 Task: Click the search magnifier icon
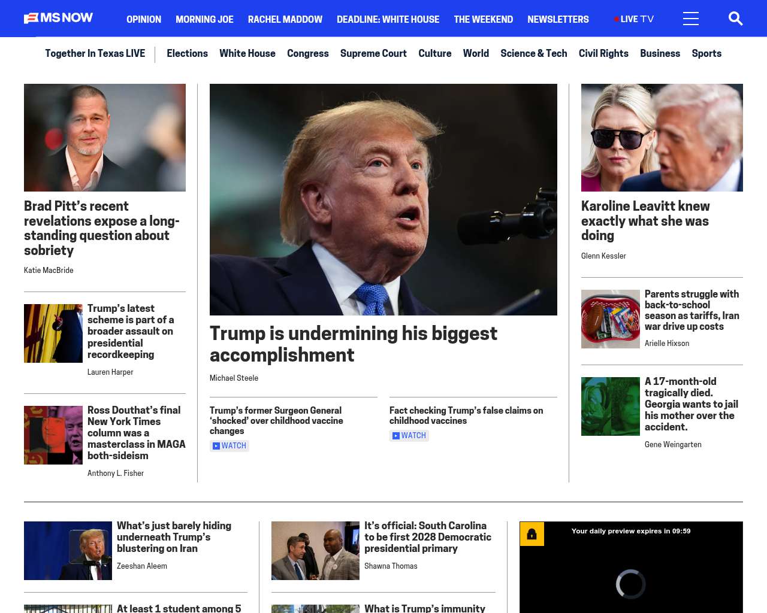(x=735, y=19)
